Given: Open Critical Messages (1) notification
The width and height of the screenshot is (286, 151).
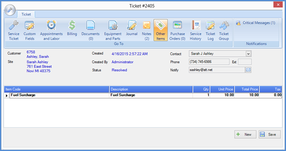Looking at the screenshot, I should pyautogui.click(x=256, y=23).
